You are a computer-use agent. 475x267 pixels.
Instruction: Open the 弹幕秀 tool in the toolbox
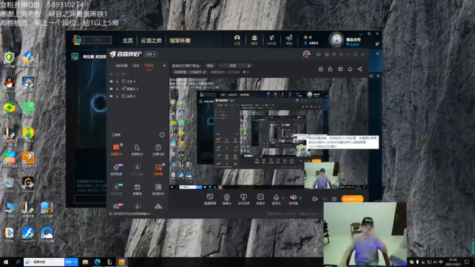[137, 189]
